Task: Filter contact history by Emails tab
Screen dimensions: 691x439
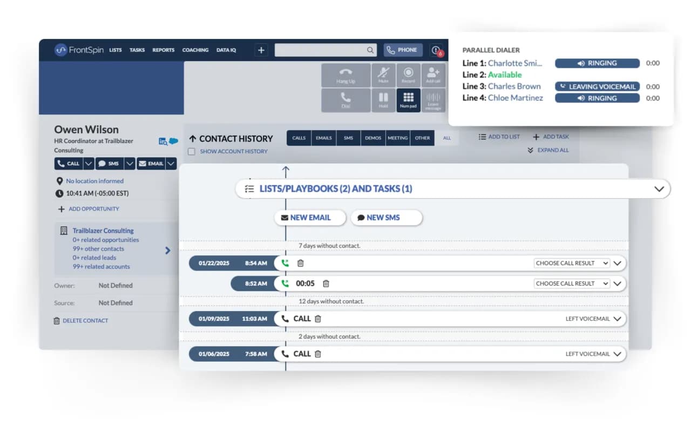Action: pos(323,138)
